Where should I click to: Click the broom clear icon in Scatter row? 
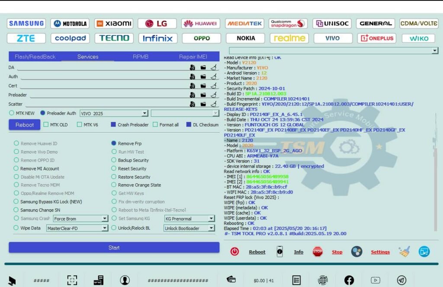[x=214, y=104]
